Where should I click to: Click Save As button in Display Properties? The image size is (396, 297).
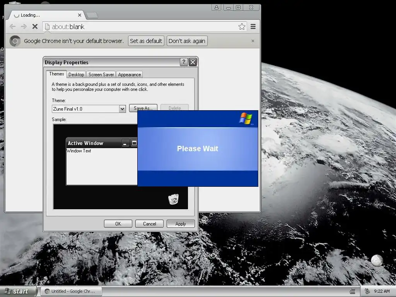click(143, 108)
